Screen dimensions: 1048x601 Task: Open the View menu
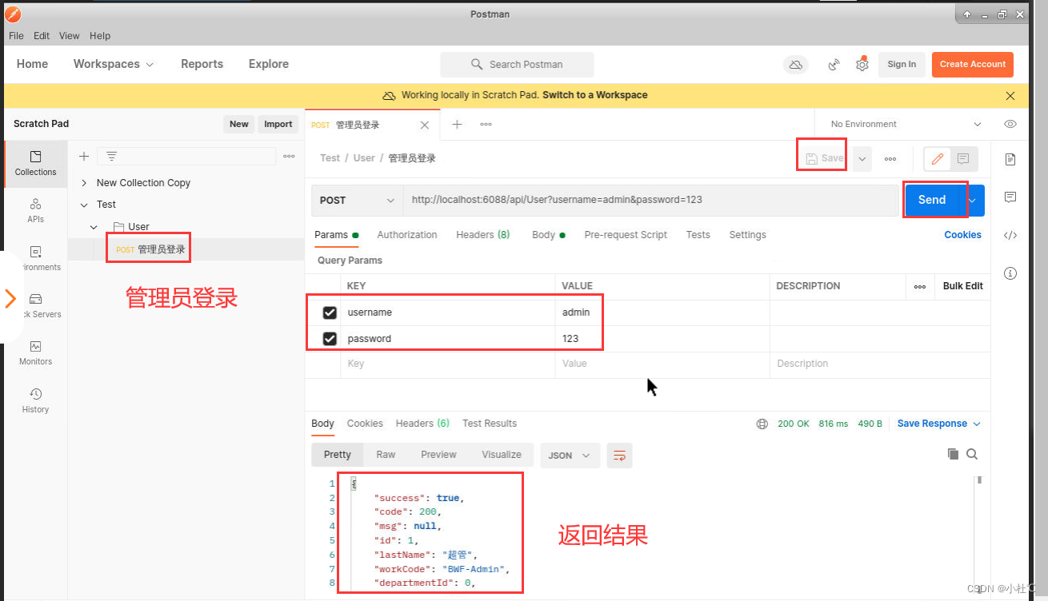(x=70, y=36)
